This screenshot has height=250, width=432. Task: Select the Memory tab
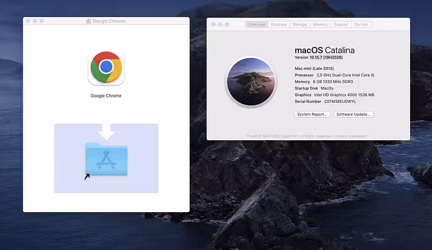(320, 24)
